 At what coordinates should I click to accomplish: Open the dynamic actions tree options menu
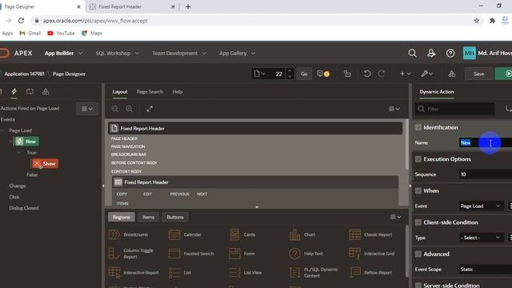click(x=87, y=109)
